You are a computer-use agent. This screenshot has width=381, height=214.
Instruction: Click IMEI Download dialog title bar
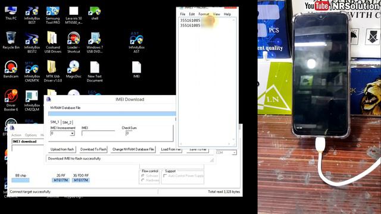(111, 99)
